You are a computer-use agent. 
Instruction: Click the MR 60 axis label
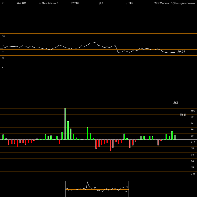(192, 123)
